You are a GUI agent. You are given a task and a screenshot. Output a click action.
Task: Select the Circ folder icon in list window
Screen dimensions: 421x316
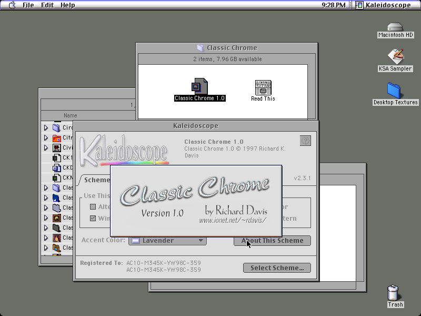[56, 127]
